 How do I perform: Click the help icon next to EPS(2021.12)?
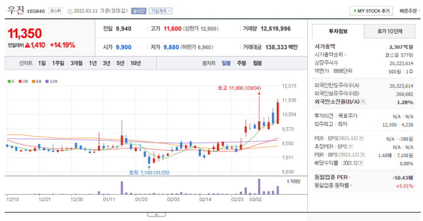pos(361,138)
